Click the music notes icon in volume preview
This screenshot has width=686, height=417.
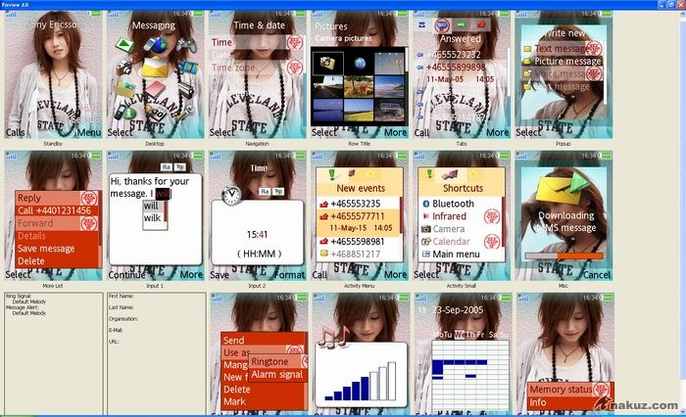[335, 337]
